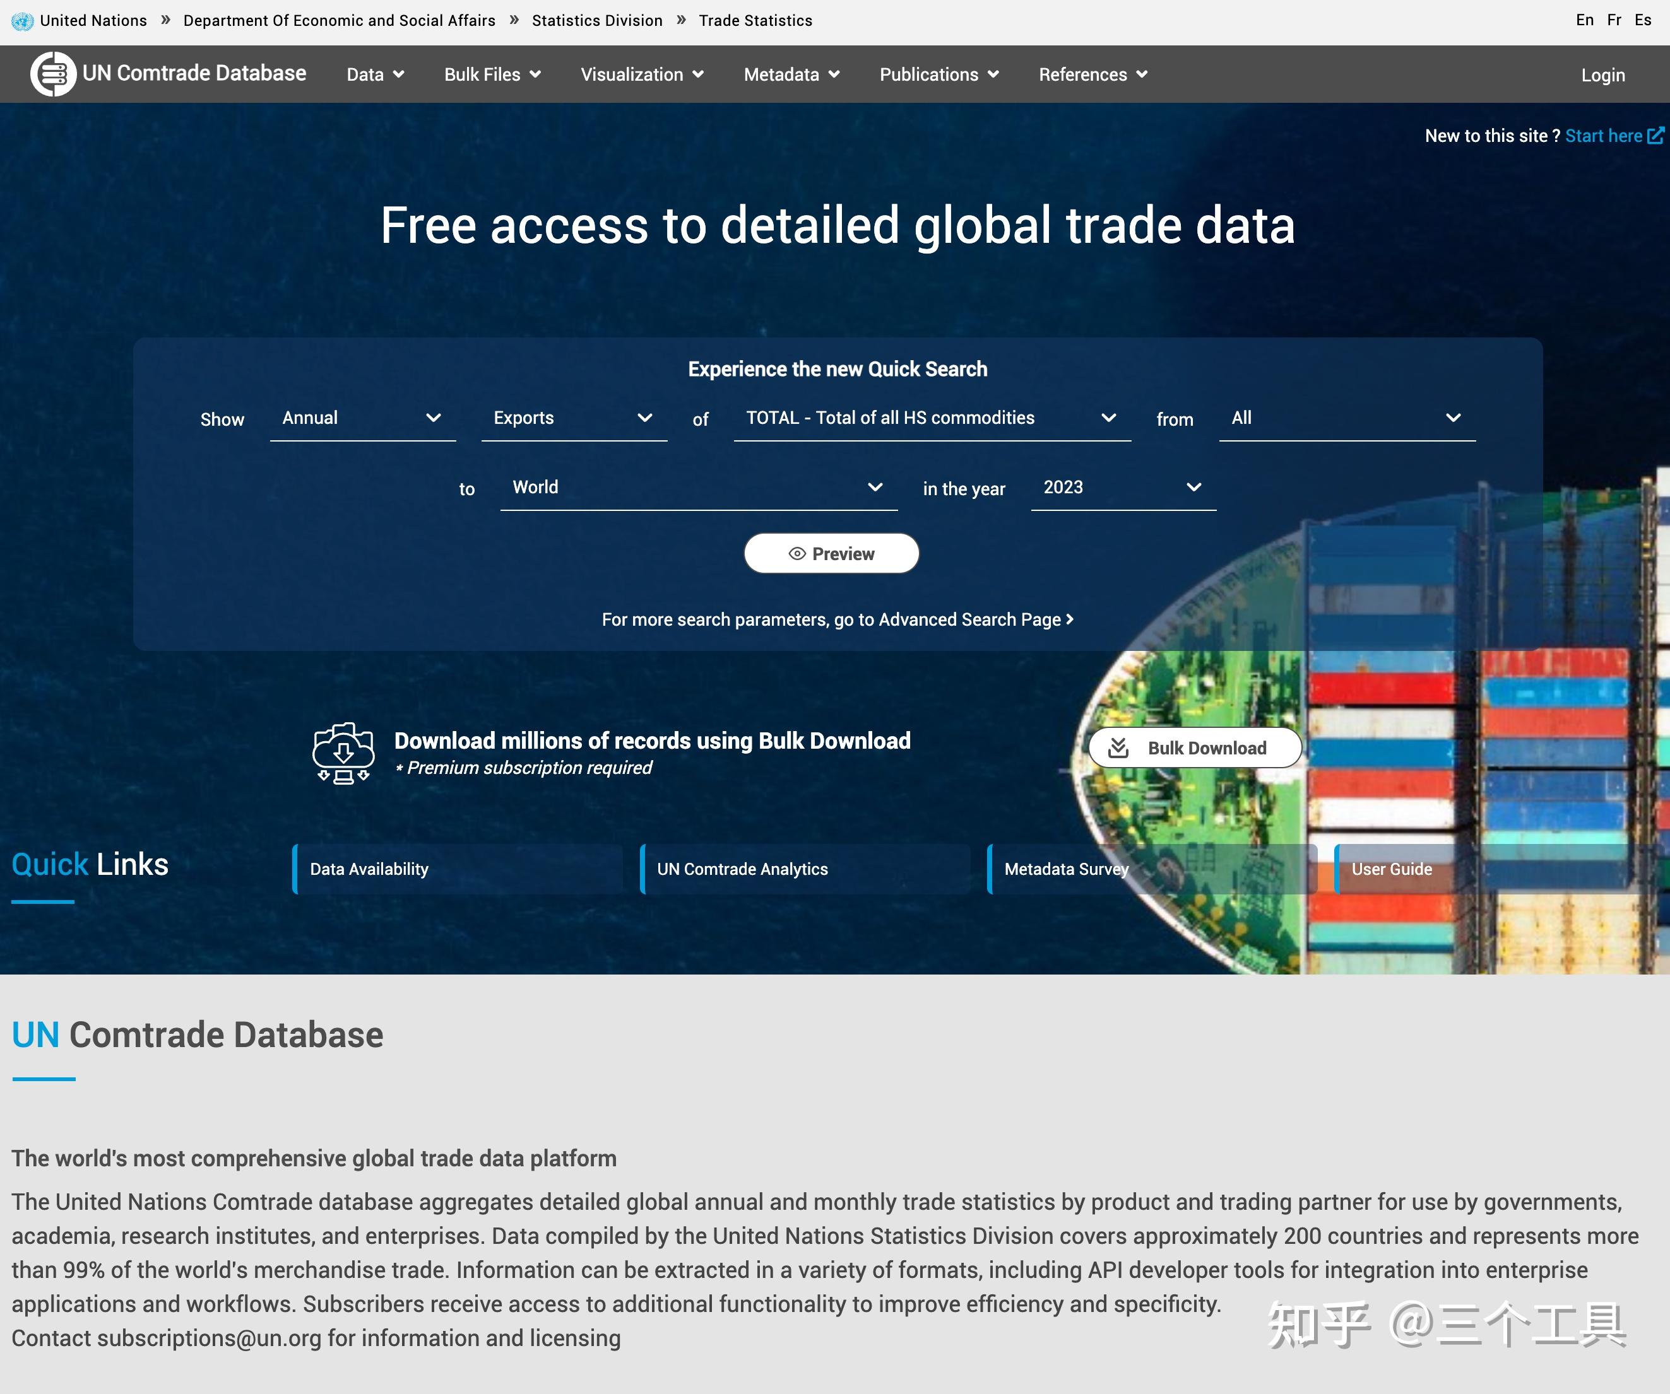Screen dimensions: 1670x1394
Task: Expand the Visualization menu
Action: coord(642,74)
